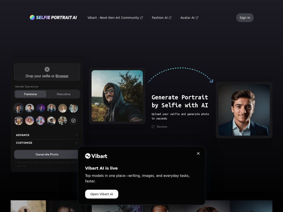Click external-link icon next to Fashion AI
The image size is (283, 212).
pyautogui.click(x=170, y=18)
